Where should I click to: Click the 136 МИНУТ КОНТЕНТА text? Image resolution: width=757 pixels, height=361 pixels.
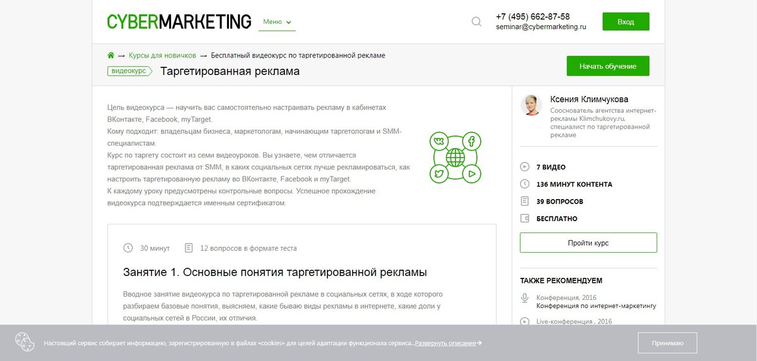tap(574, 185)
